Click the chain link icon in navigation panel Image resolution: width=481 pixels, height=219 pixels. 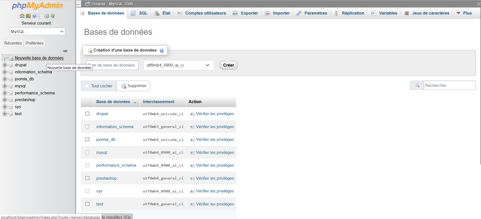click(65, 51)
